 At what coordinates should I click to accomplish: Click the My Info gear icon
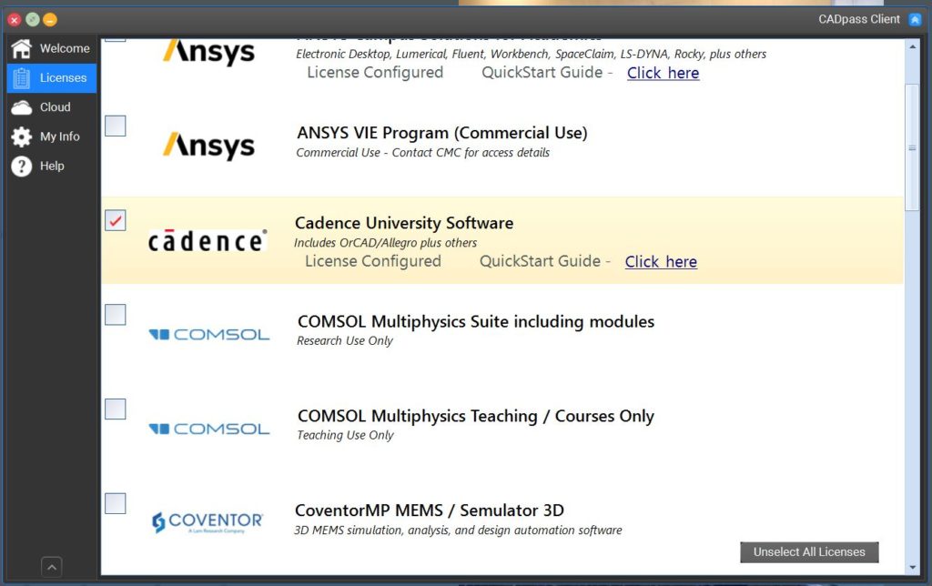[21, 136]
